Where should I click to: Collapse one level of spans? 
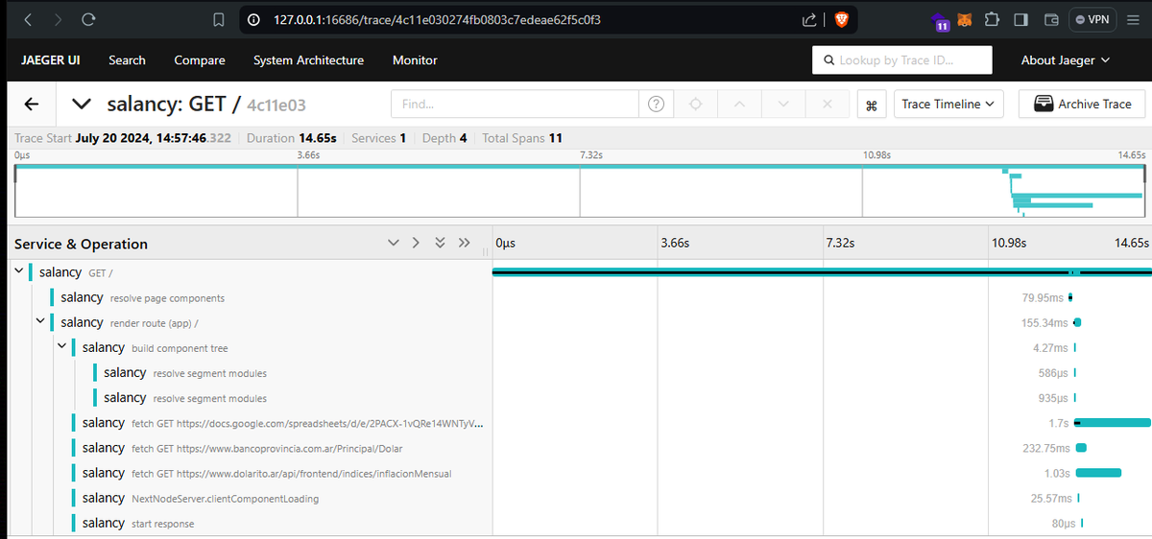394,243
